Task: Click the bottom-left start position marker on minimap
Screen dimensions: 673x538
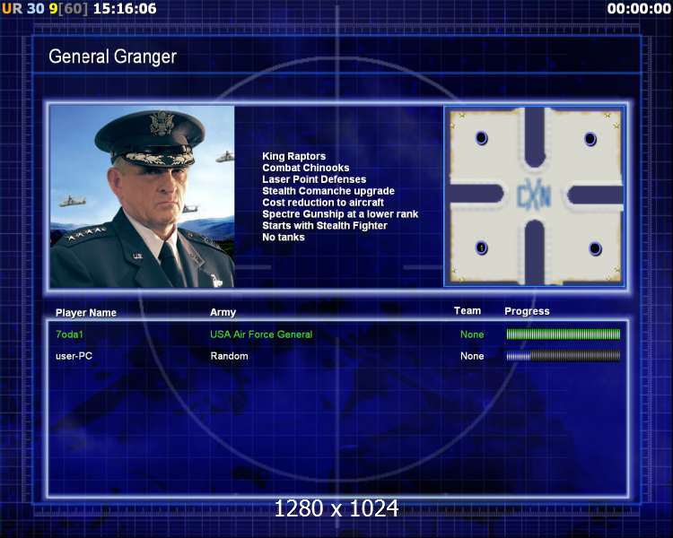Action: pyautogui.click(x=482, y=248)
